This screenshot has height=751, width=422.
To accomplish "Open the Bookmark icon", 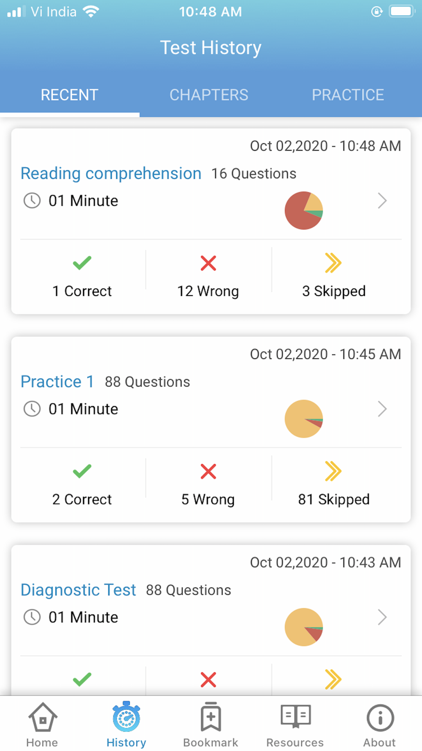I will (211, 716).
